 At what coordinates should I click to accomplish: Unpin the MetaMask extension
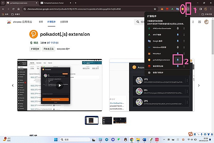pyautogui.click(x=178, y=53)
